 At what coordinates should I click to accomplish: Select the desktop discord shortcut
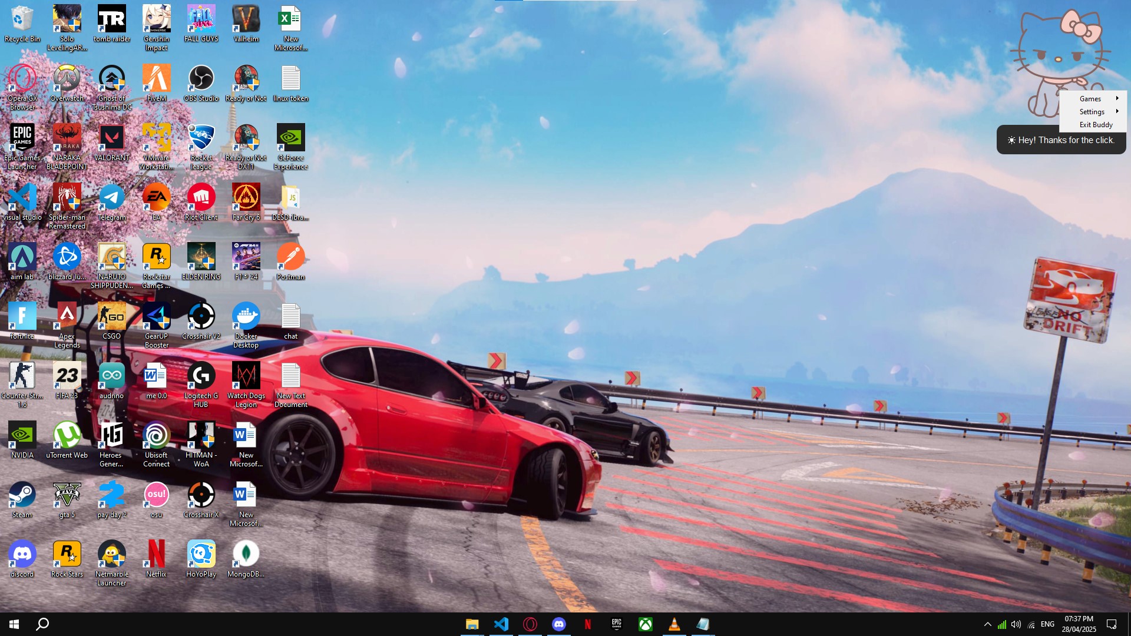[22, 559]
